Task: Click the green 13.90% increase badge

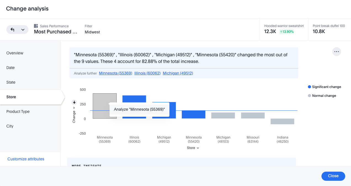Action: tap(286, 32)
